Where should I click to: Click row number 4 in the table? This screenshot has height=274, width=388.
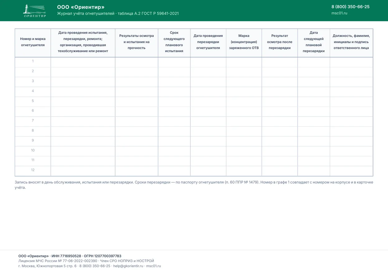pos(194,92)
